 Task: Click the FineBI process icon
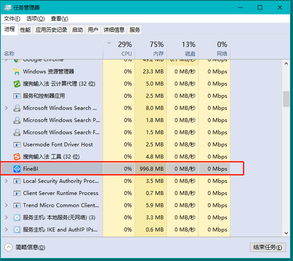click(x=17, y=169)
